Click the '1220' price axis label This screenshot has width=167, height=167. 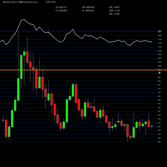160,36
